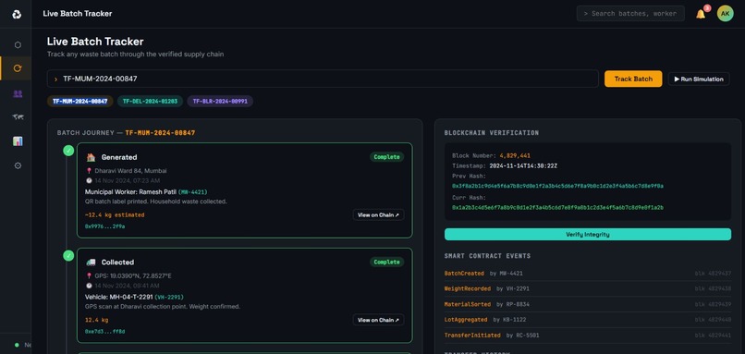745x354 pixels.
Task: View the Generated stage on chain
Action: (378, 214)
